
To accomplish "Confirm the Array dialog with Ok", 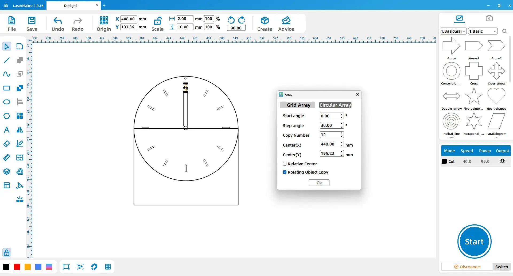I will pyautogui.click(x=319, y=183).
